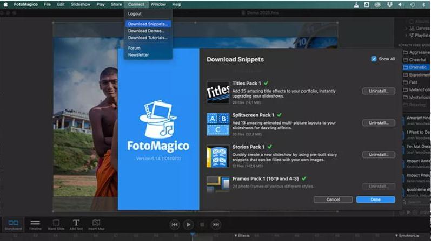Switch to Timeline view in bottom toolbar
The image size is (431, 241).
point(35,224)
